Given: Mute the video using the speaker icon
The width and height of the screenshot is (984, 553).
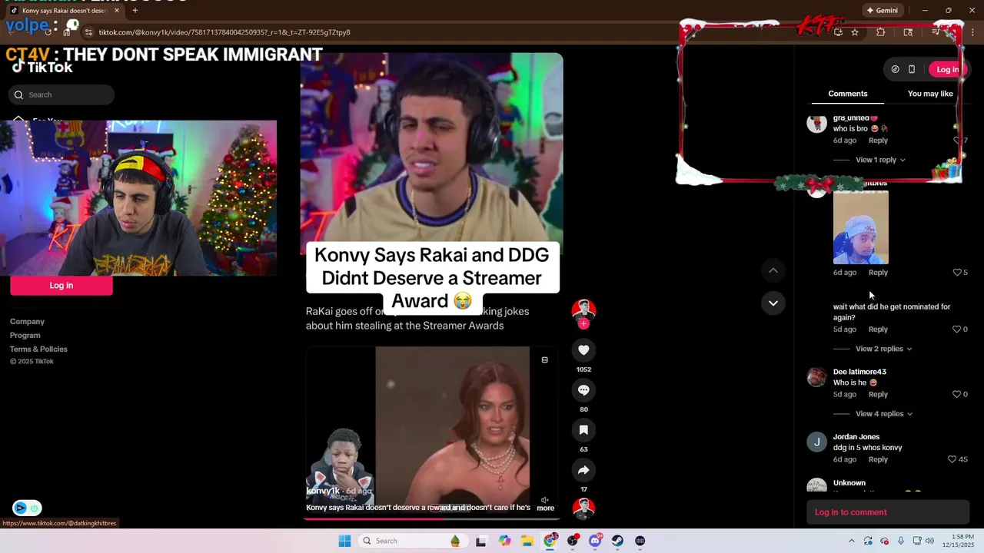Looking at the screenshot, I should [544, 500].
